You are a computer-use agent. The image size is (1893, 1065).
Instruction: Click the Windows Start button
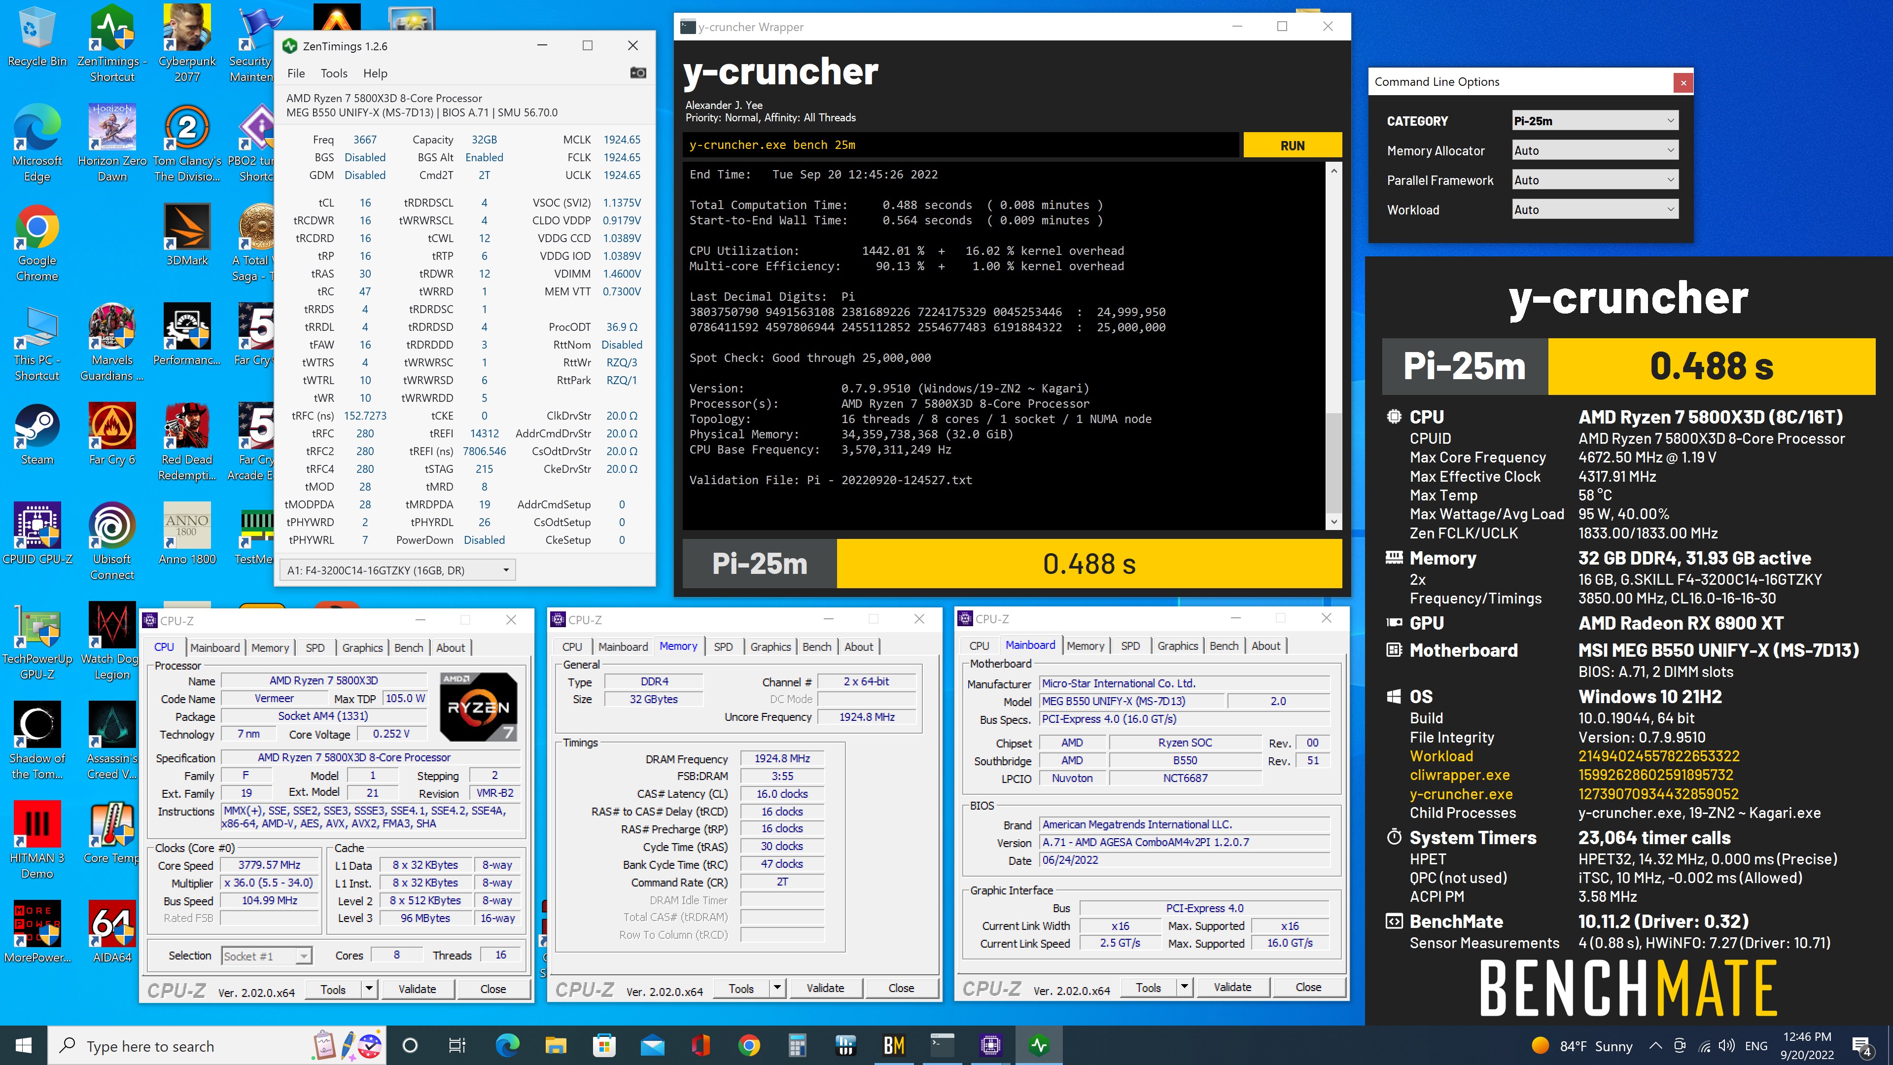pos(24,1045)
